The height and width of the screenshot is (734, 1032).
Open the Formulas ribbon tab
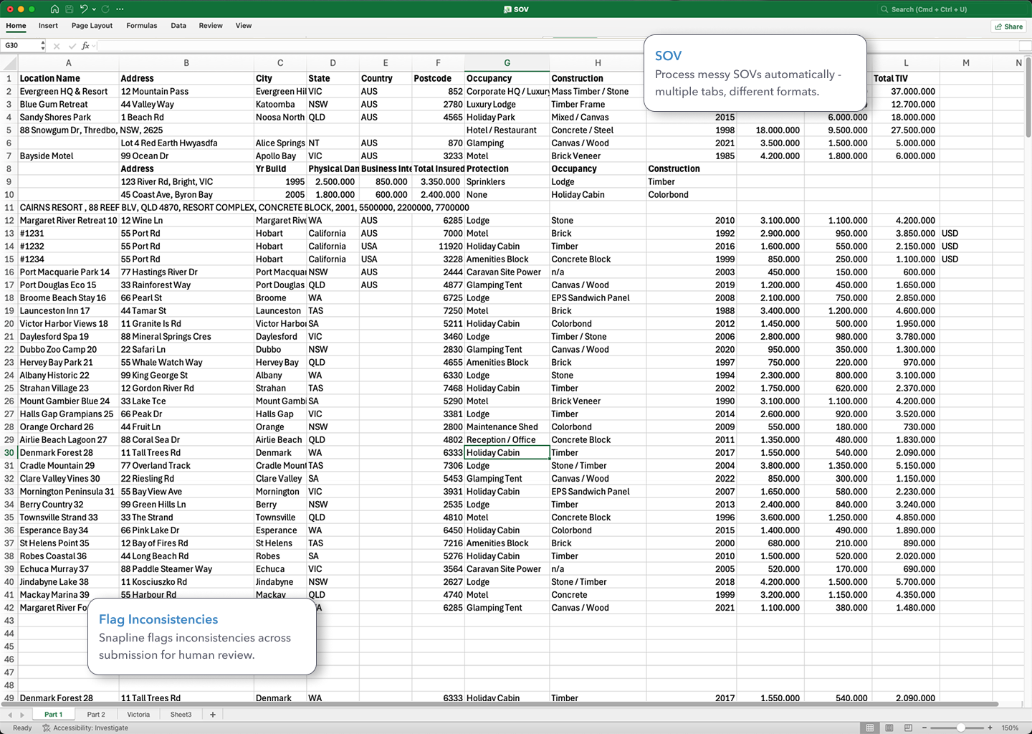click(141, 26)
